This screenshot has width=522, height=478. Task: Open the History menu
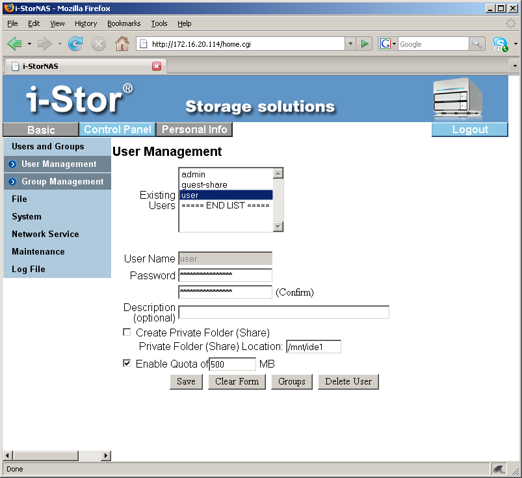tap(86, 23)
